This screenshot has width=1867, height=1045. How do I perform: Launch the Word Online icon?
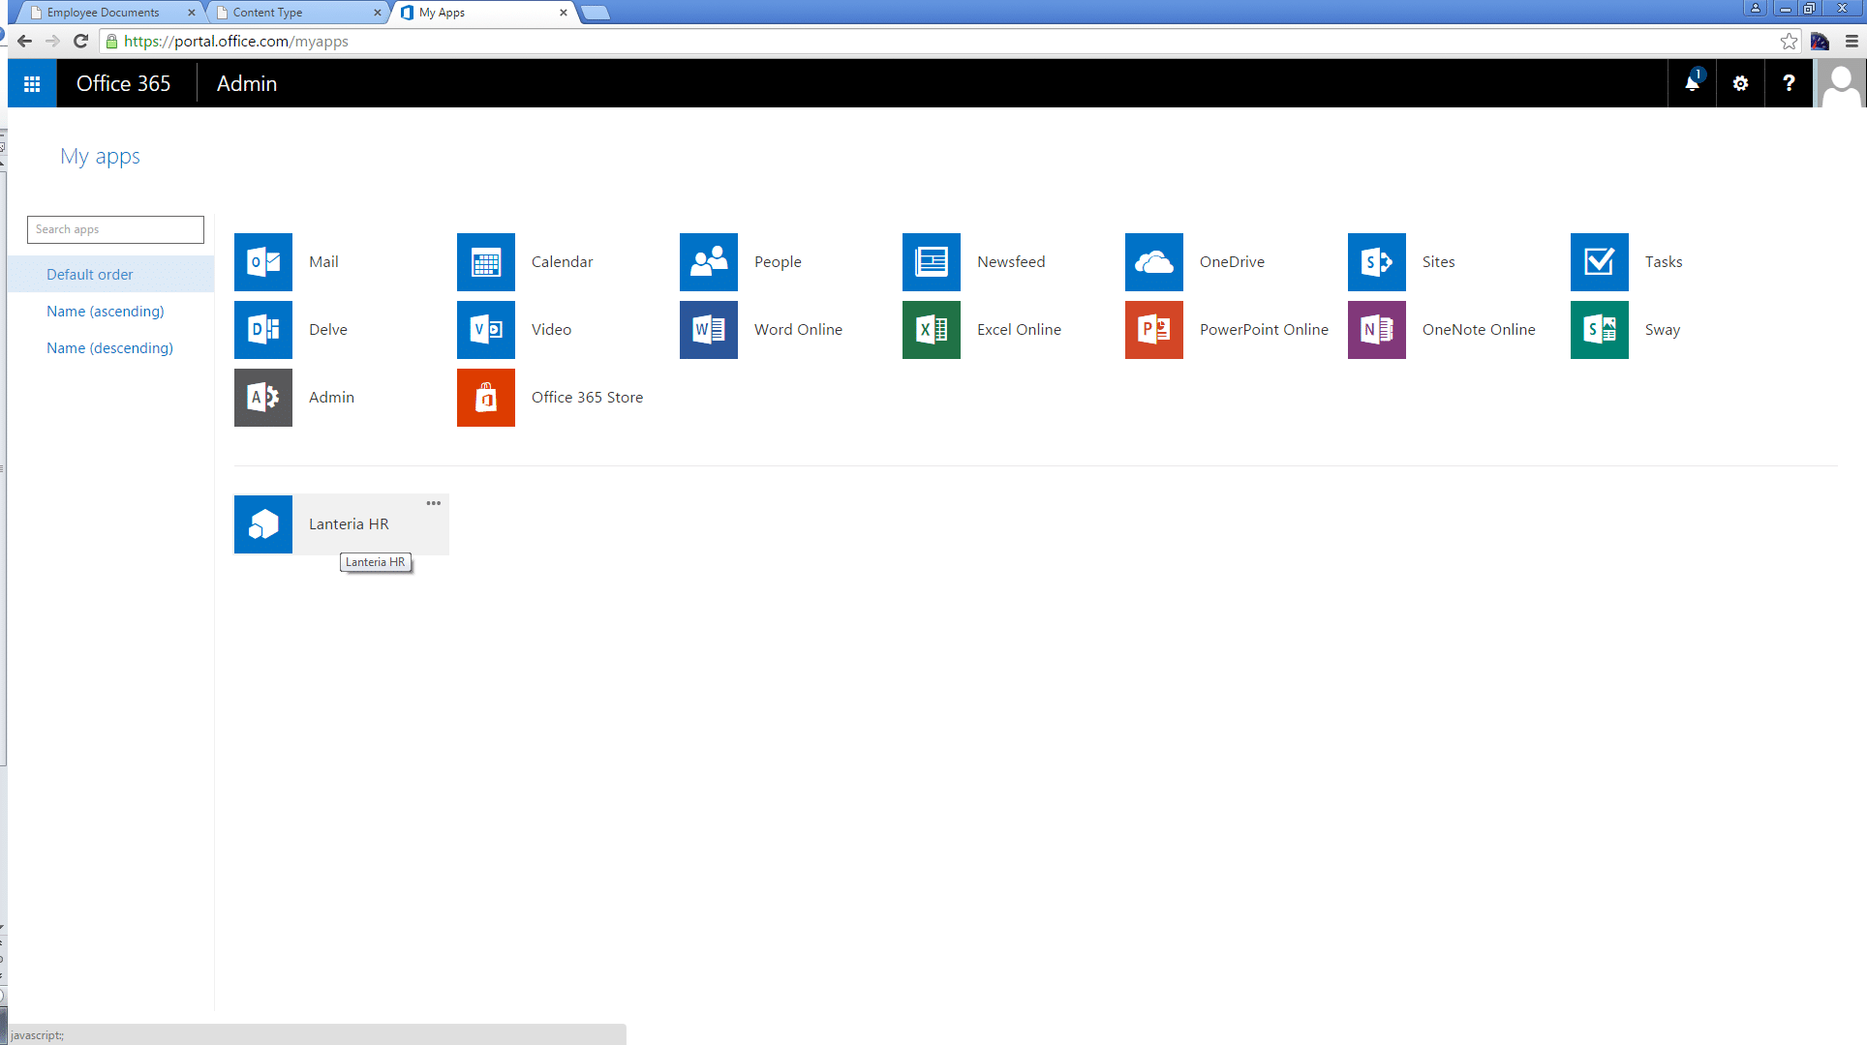709,330
